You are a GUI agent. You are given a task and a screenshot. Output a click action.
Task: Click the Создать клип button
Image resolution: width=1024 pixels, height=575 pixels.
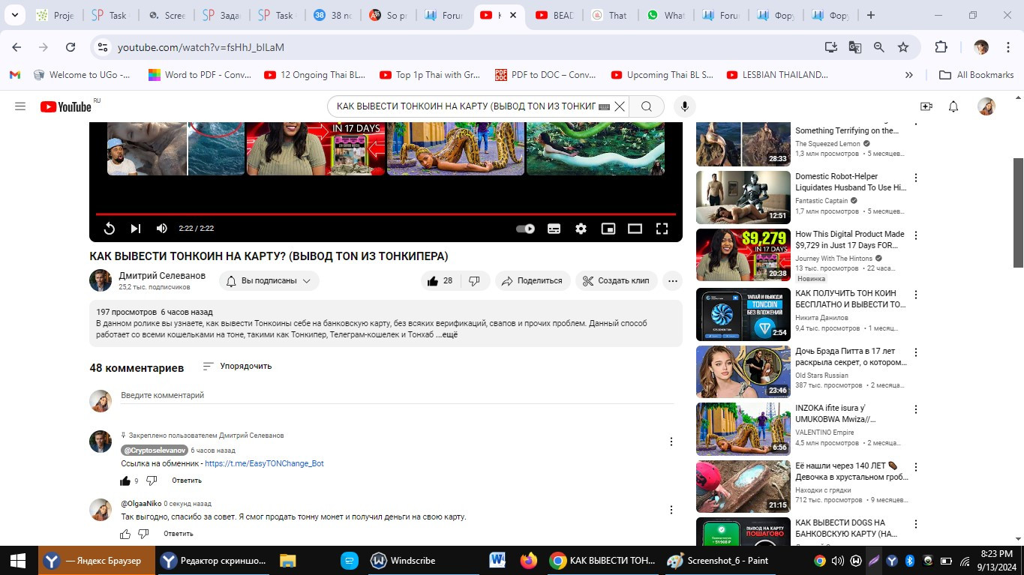[x=617, y=281]
